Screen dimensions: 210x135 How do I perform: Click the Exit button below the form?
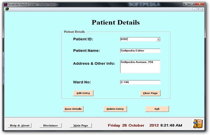point(157,109)
